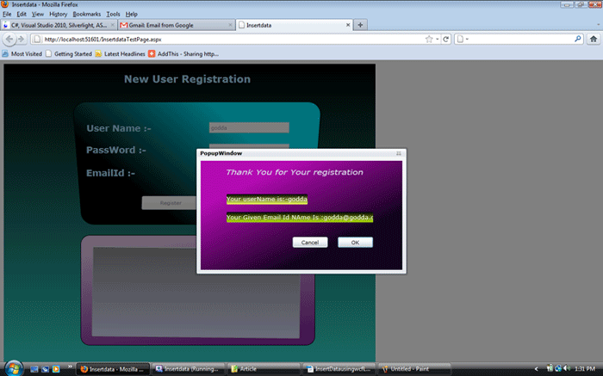The width and height of the screenshot is (603, 376).
Task: Close the Gmail tab
Action: coord(230,25)
